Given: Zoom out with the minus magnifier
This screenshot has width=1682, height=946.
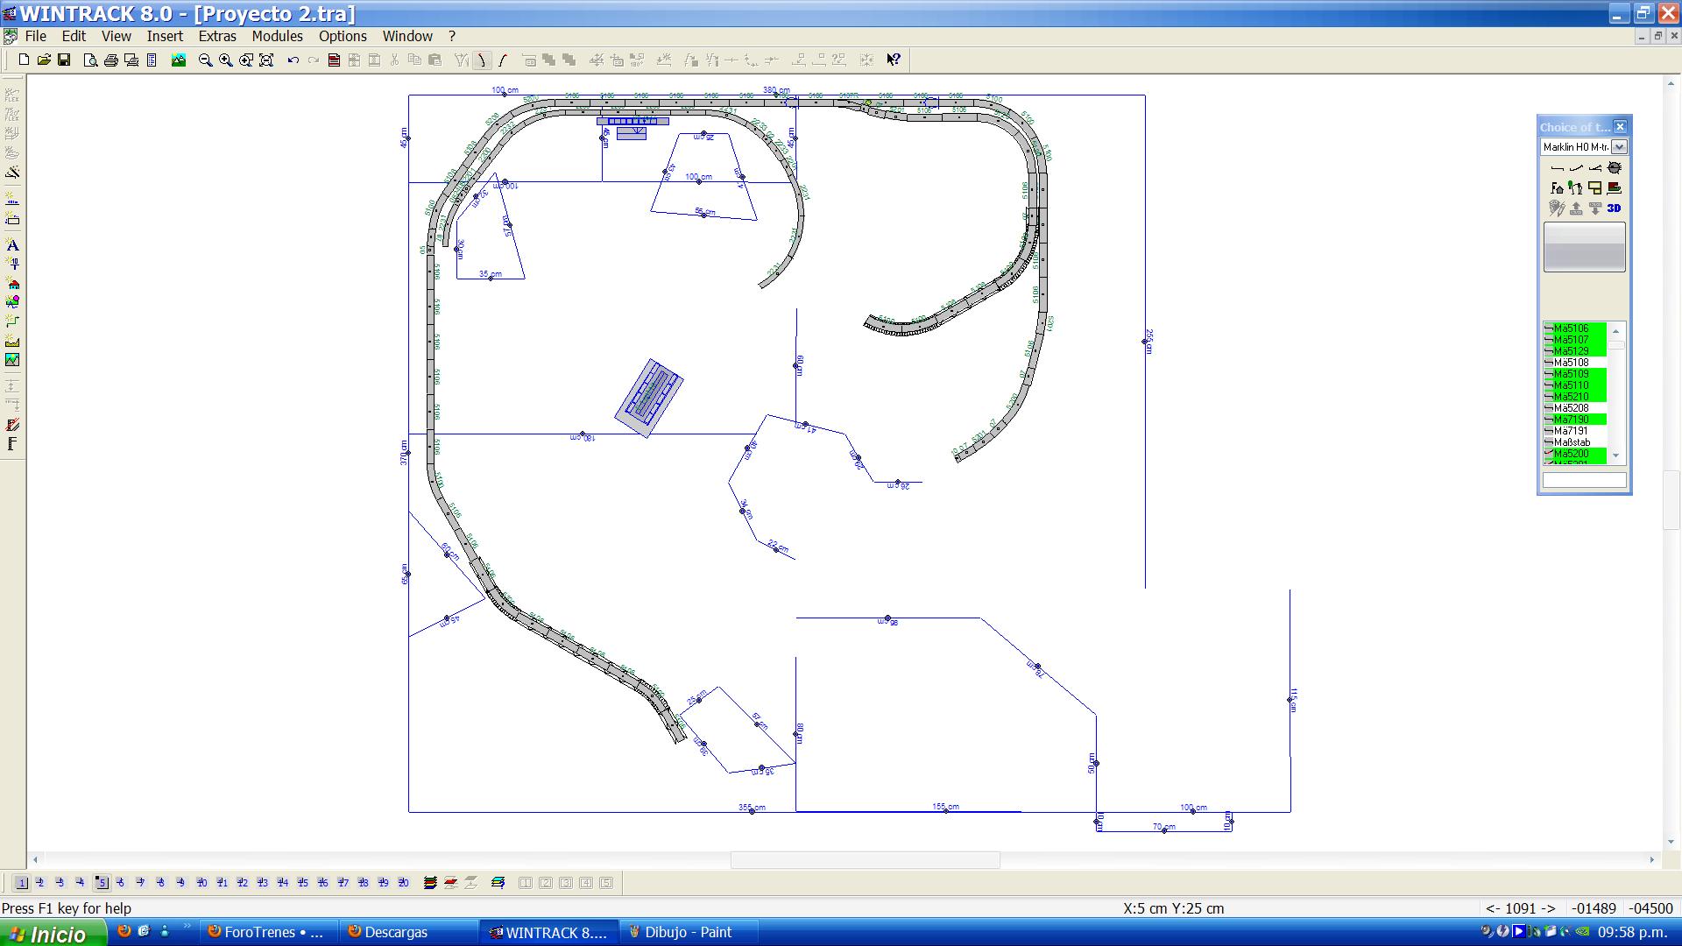Looking at the screenshot, I should coord(205,60).
